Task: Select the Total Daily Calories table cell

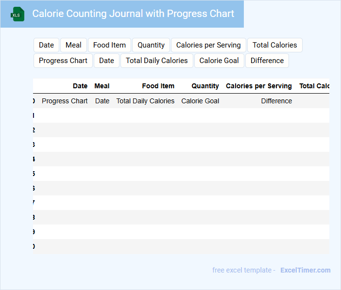Action: pyautogui.click(x=145, y=101)
